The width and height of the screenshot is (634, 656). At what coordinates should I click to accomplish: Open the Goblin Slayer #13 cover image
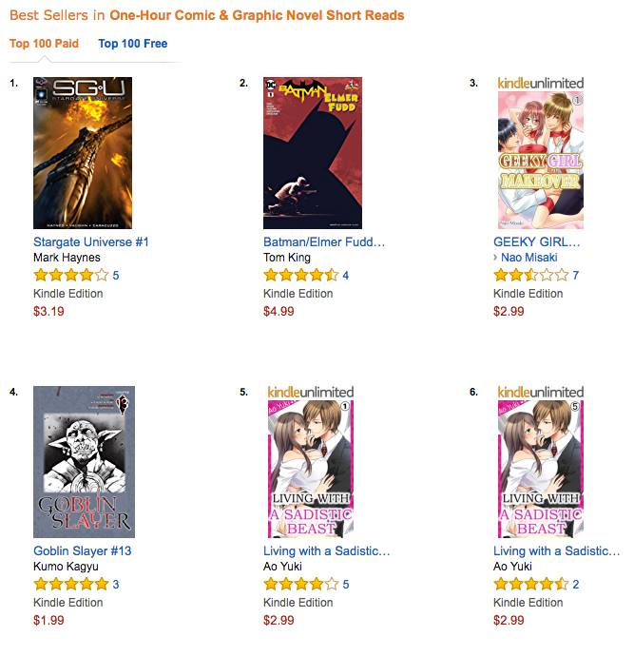click(x=84, y=462)
